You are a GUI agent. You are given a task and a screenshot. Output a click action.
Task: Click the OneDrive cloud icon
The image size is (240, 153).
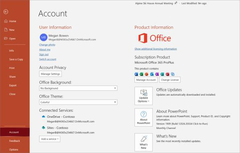(43, 117)
